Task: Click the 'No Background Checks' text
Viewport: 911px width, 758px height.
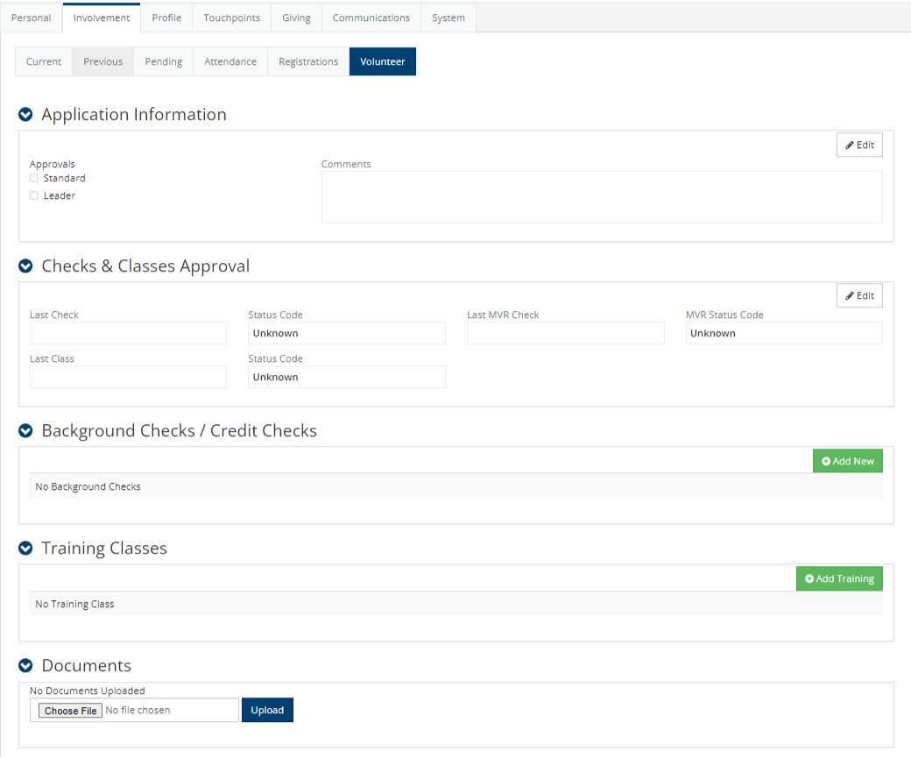Action: point(88,486)
